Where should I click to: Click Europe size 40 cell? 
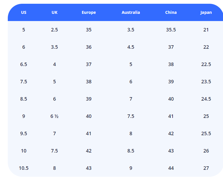point(89,116)
